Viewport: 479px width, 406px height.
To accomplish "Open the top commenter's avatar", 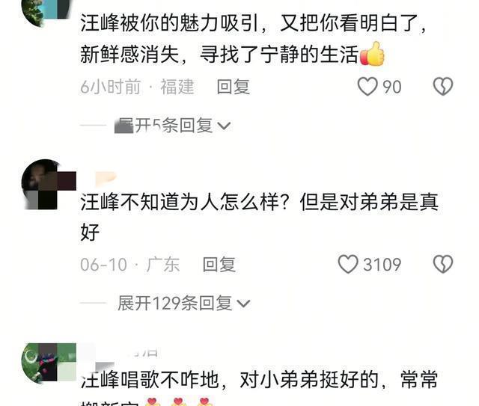I will pyautogui.click(x=46, y=10).
